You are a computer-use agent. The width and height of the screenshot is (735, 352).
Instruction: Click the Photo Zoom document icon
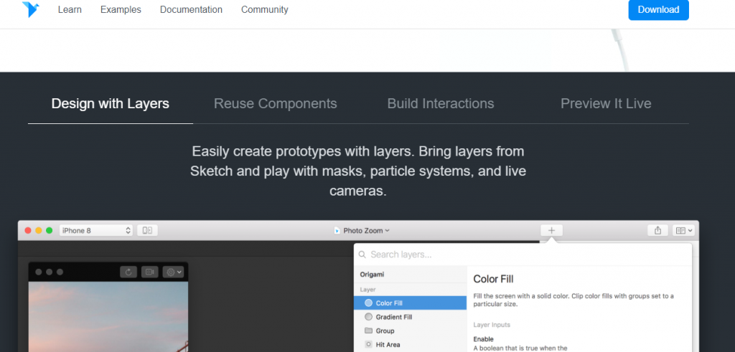337,230
